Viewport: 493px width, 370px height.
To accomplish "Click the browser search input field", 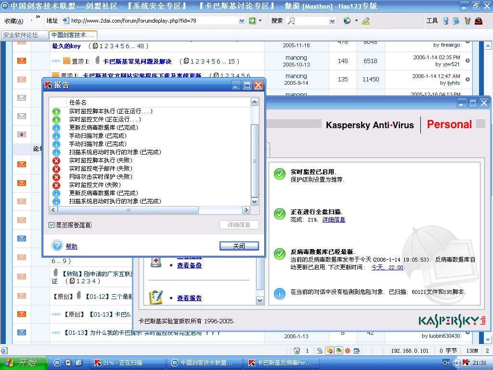I will [312, 21].
